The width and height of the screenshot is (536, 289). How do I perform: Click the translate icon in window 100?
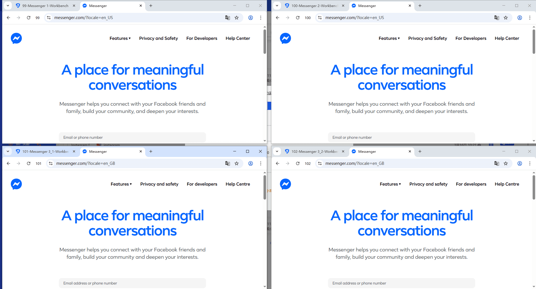pyautogui.click(x=496, y=18)
